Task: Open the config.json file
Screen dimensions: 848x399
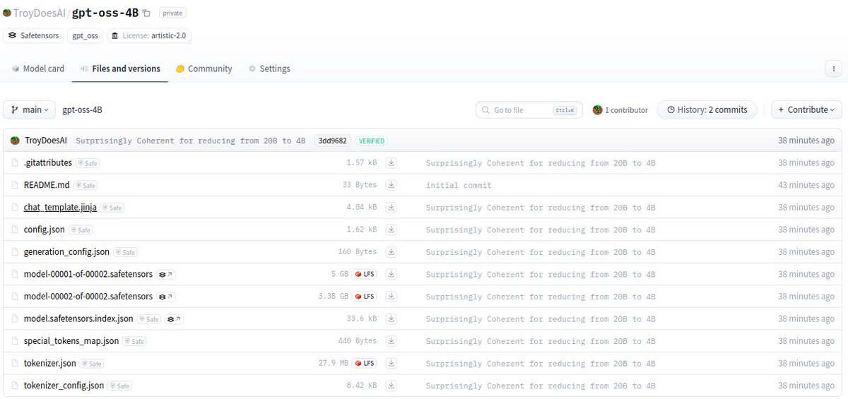Action: coord(45,230)
